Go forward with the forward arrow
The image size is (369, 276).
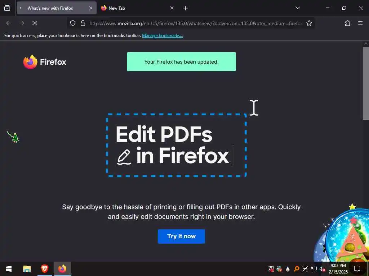tap(22, 23)
